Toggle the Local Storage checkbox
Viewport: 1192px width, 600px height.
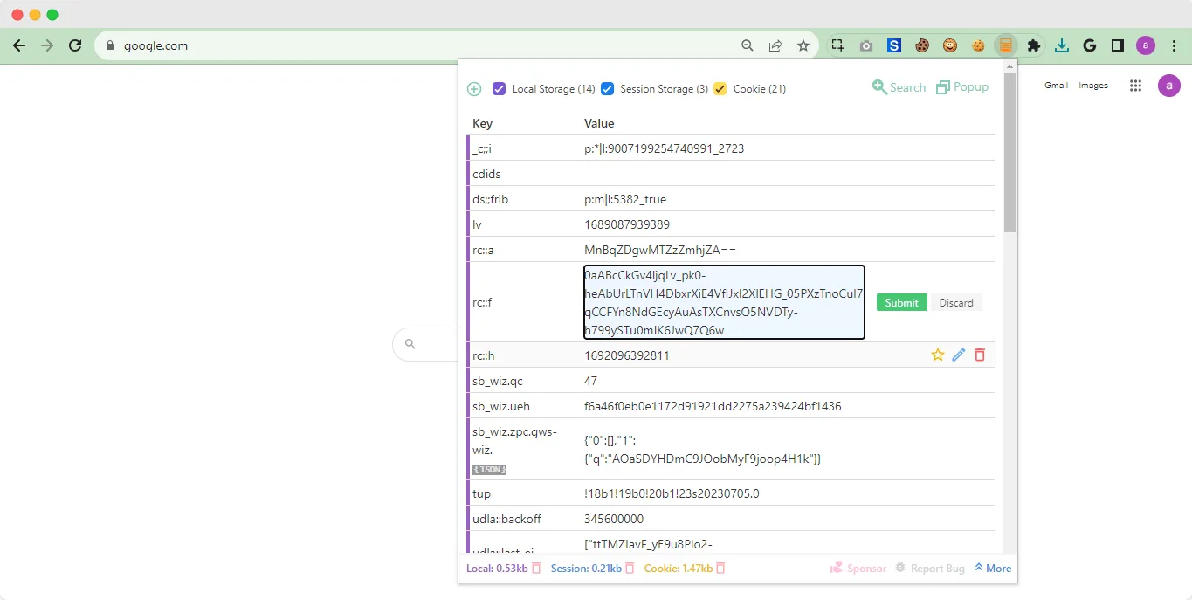[500, 88]
